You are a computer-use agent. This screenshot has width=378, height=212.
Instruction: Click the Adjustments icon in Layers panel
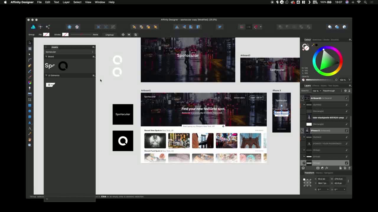pyautogui.click(x=322, y=168)
